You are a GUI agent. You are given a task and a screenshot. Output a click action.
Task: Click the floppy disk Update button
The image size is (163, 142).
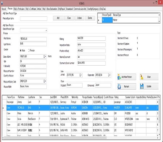point(149,86)
